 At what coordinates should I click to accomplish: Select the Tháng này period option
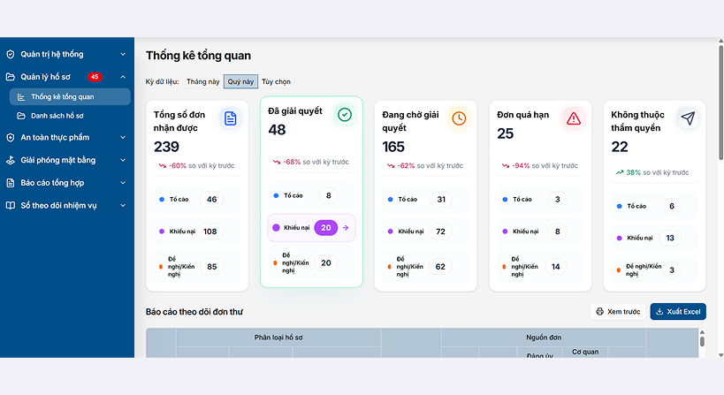(202, 81)
